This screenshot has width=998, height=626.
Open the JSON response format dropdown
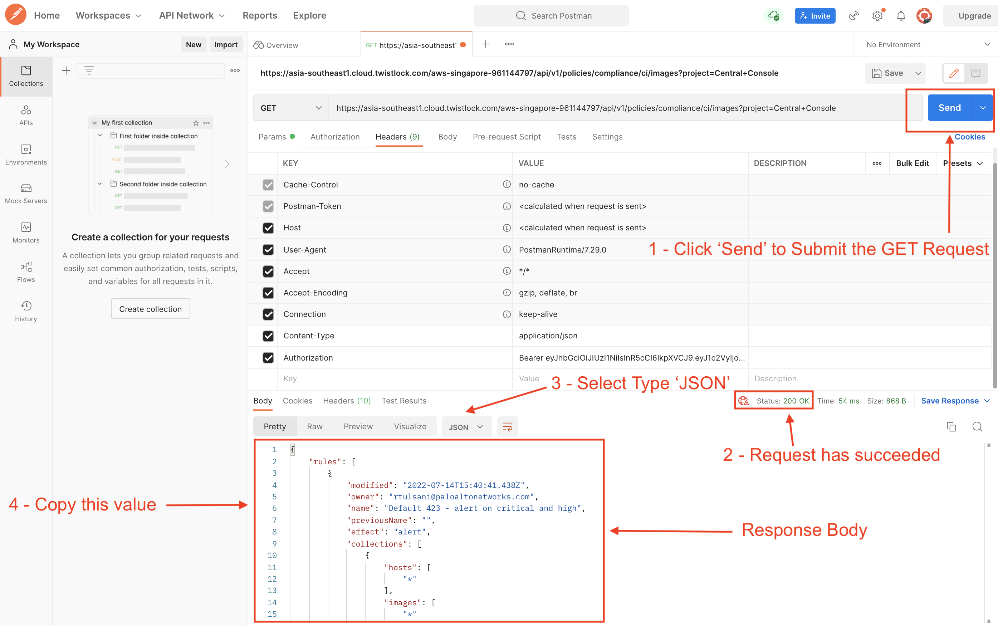click(466, 427)
